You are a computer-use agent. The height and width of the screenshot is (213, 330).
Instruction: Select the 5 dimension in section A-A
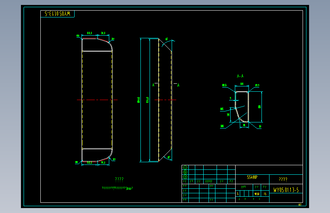230,98
